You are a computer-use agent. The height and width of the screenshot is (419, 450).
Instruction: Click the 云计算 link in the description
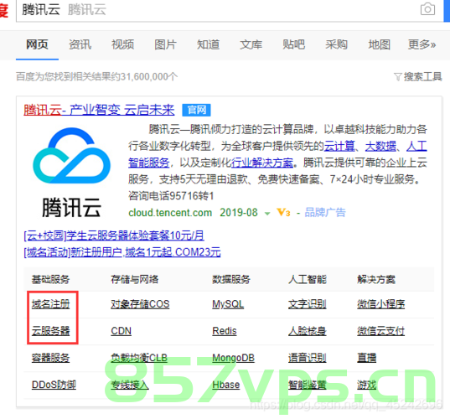(339, 146)
